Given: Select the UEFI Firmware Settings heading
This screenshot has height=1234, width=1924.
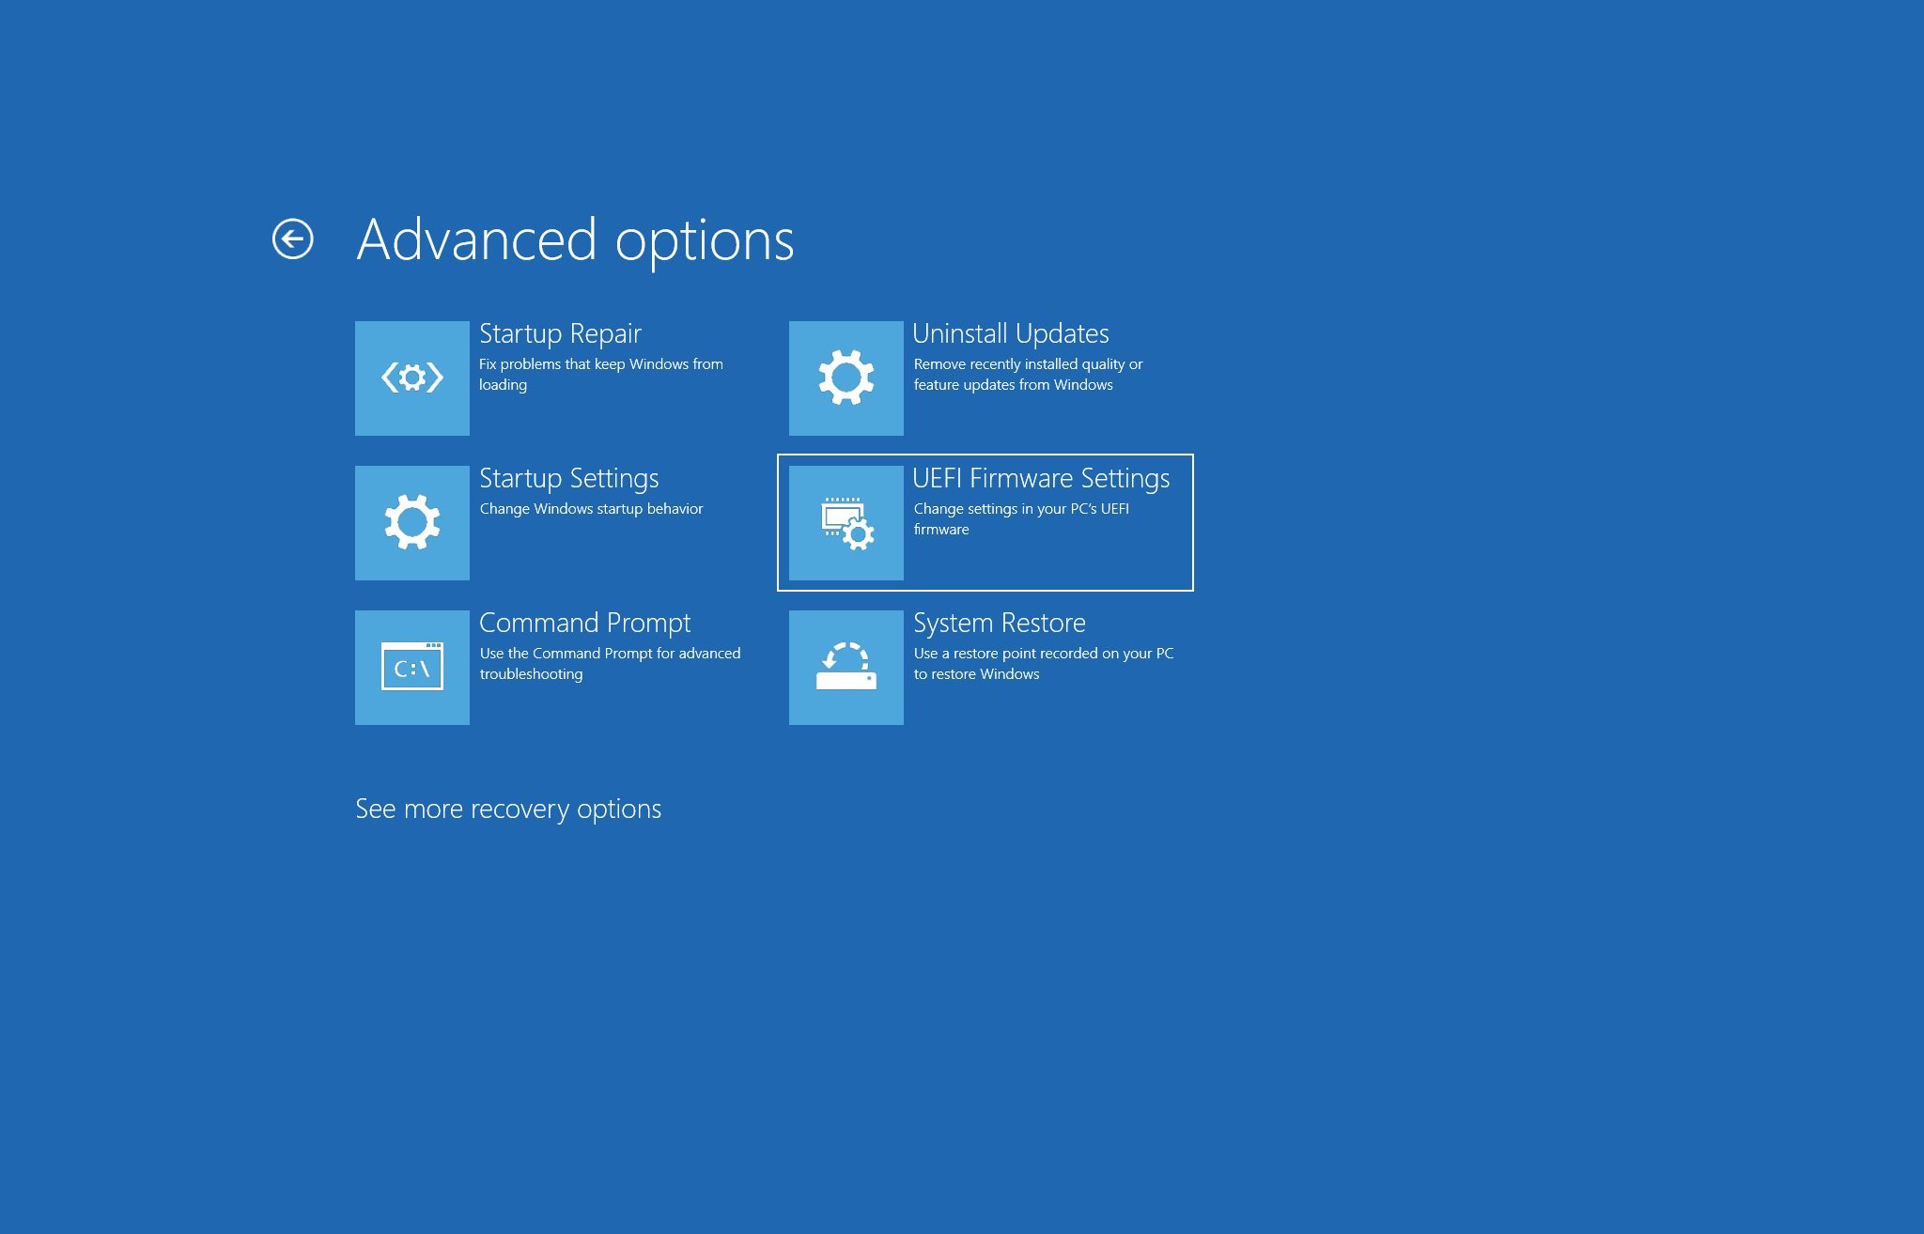Looking at the screenshot, I should (1041, 478).
